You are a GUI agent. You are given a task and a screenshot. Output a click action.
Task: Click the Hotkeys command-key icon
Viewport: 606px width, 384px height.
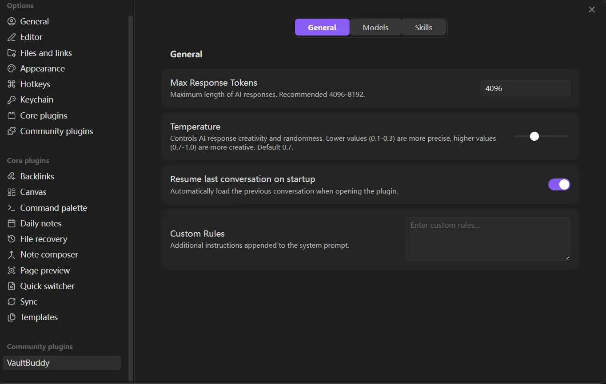tap(12, 84)
